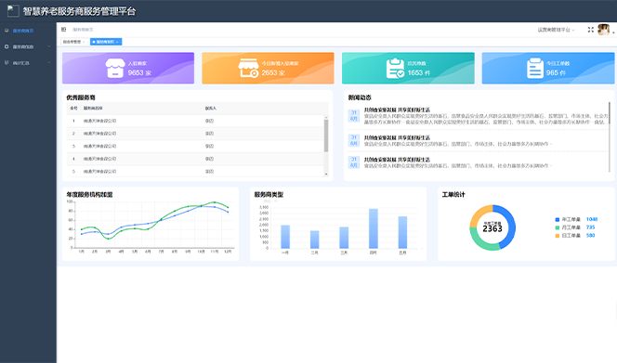Screen dimensions: 617x363
Task: Click the teal clipboard checkmark icon
Action: (x=395, y=68)
